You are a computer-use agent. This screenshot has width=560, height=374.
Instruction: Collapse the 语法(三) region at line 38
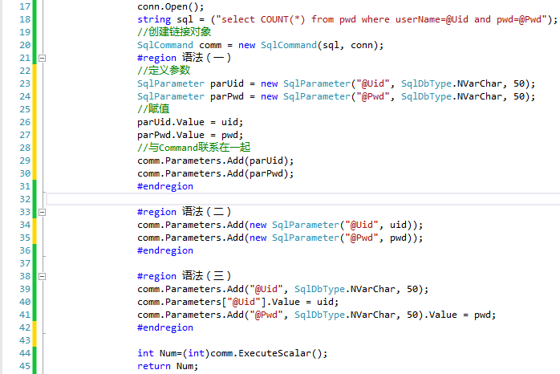[43, 276]
